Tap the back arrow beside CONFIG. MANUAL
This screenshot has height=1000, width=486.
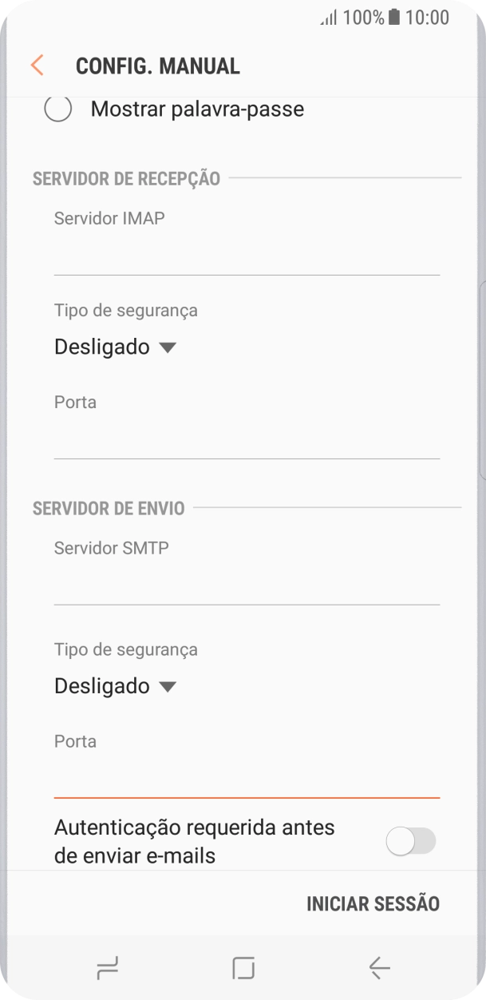(x=35, y=65)
